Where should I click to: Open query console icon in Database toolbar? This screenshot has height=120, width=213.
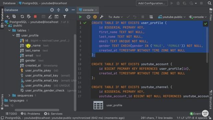(56, 17)
